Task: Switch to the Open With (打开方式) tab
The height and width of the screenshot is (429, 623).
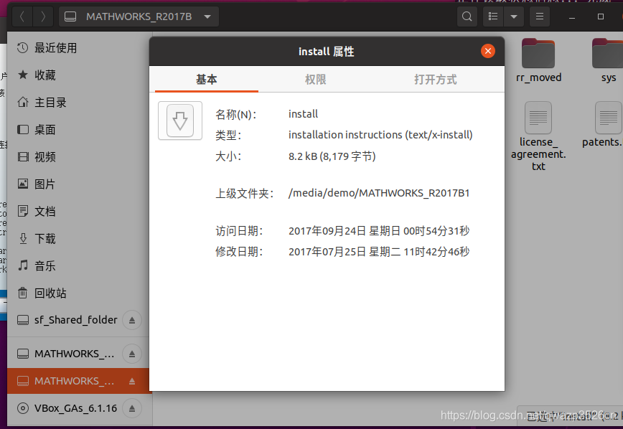Action: [436, 80]
